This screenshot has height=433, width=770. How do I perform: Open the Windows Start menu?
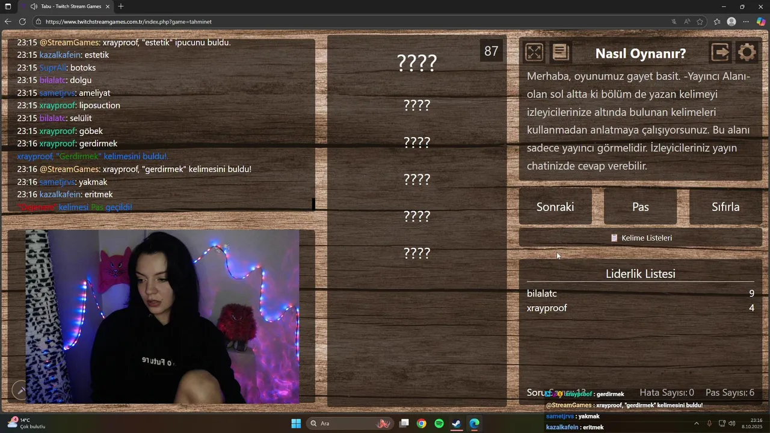point(296,423)
